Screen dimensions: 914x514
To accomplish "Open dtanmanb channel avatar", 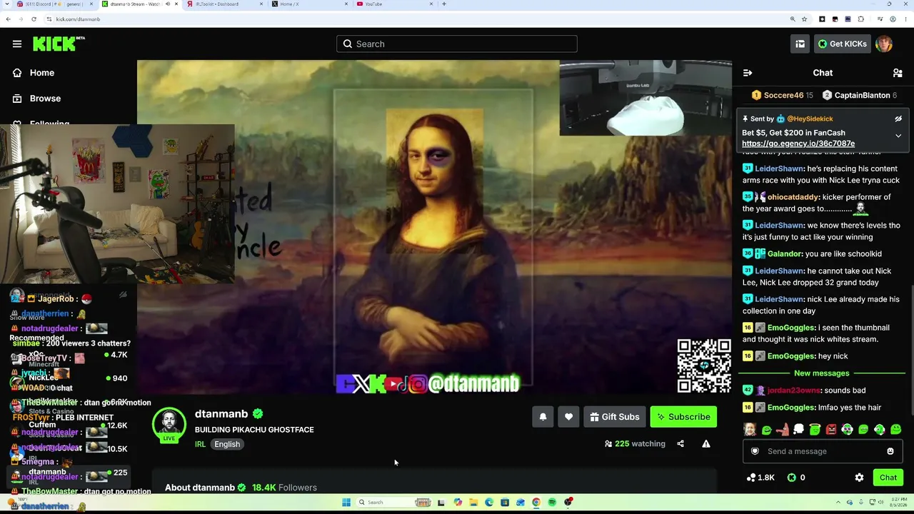I will (x=169, y=425).
